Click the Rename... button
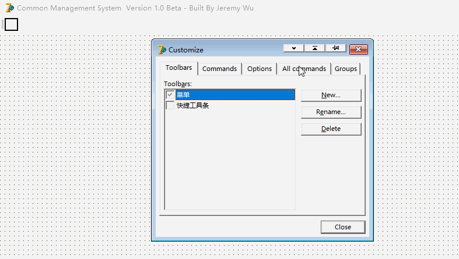This screenshot has height=259, width=459. (331, 112)
